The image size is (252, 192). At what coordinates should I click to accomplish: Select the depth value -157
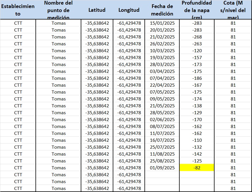[197, 58]
